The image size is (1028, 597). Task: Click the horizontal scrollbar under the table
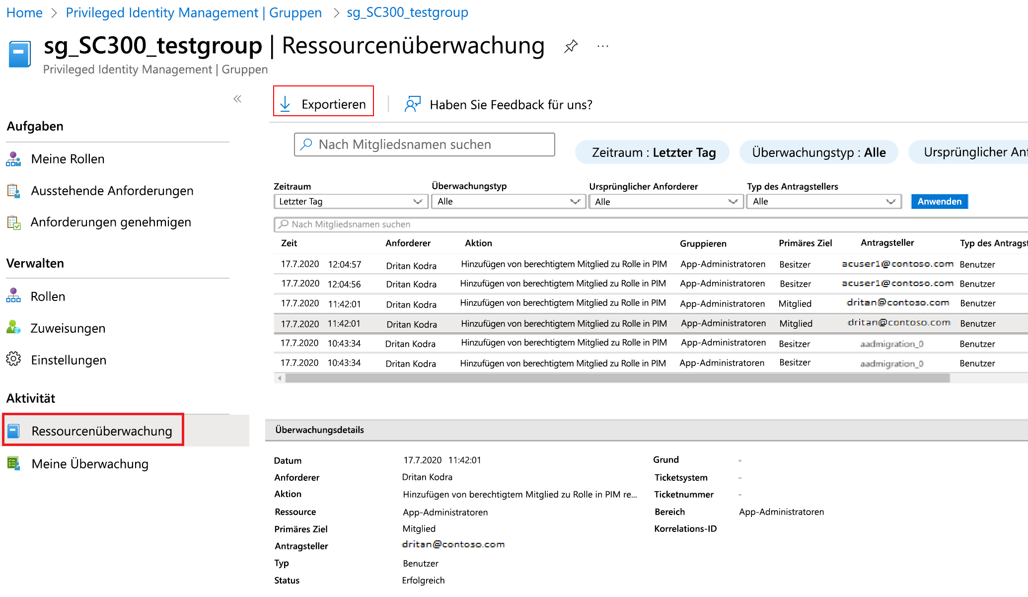(x=617, y=378)
